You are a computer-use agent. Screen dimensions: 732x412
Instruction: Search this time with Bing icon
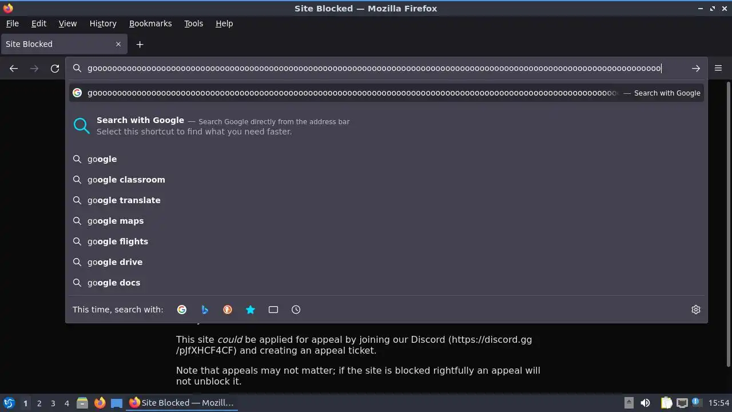205,310
